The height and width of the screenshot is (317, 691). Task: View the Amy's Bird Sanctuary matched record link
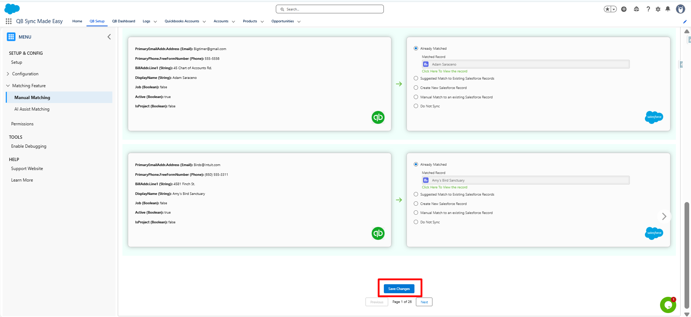click(x=444, y=187)
